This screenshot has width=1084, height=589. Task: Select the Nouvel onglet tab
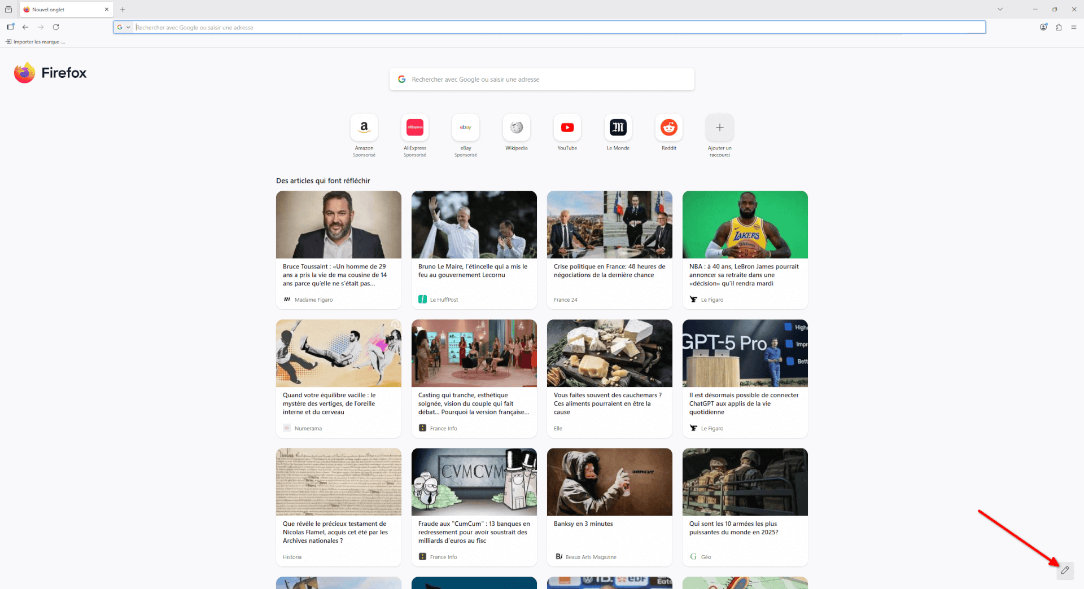62,10
